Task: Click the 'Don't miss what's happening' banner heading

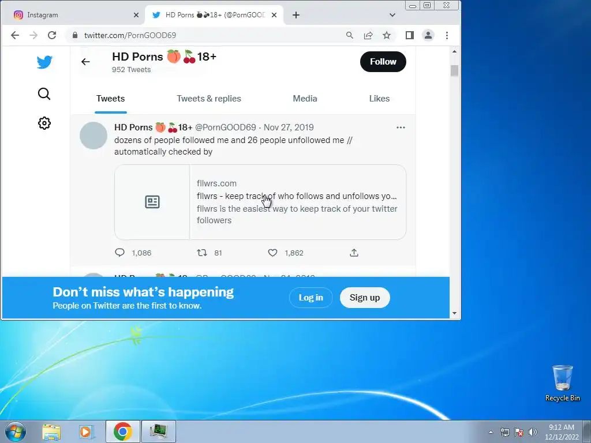Action: 143,292
